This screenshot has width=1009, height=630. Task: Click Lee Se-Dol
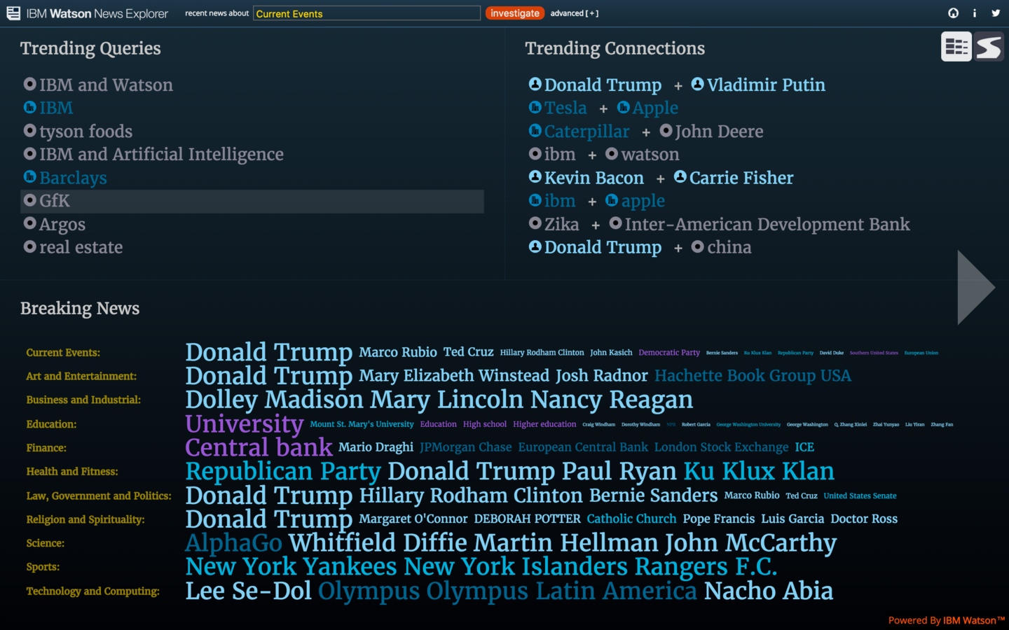[248, 591]
